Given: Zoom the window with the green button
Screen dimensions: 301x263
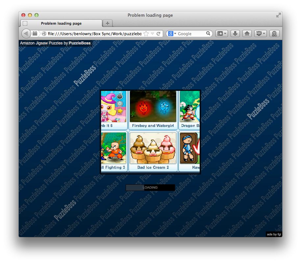Looking at the screenshot, I should 37,15.
